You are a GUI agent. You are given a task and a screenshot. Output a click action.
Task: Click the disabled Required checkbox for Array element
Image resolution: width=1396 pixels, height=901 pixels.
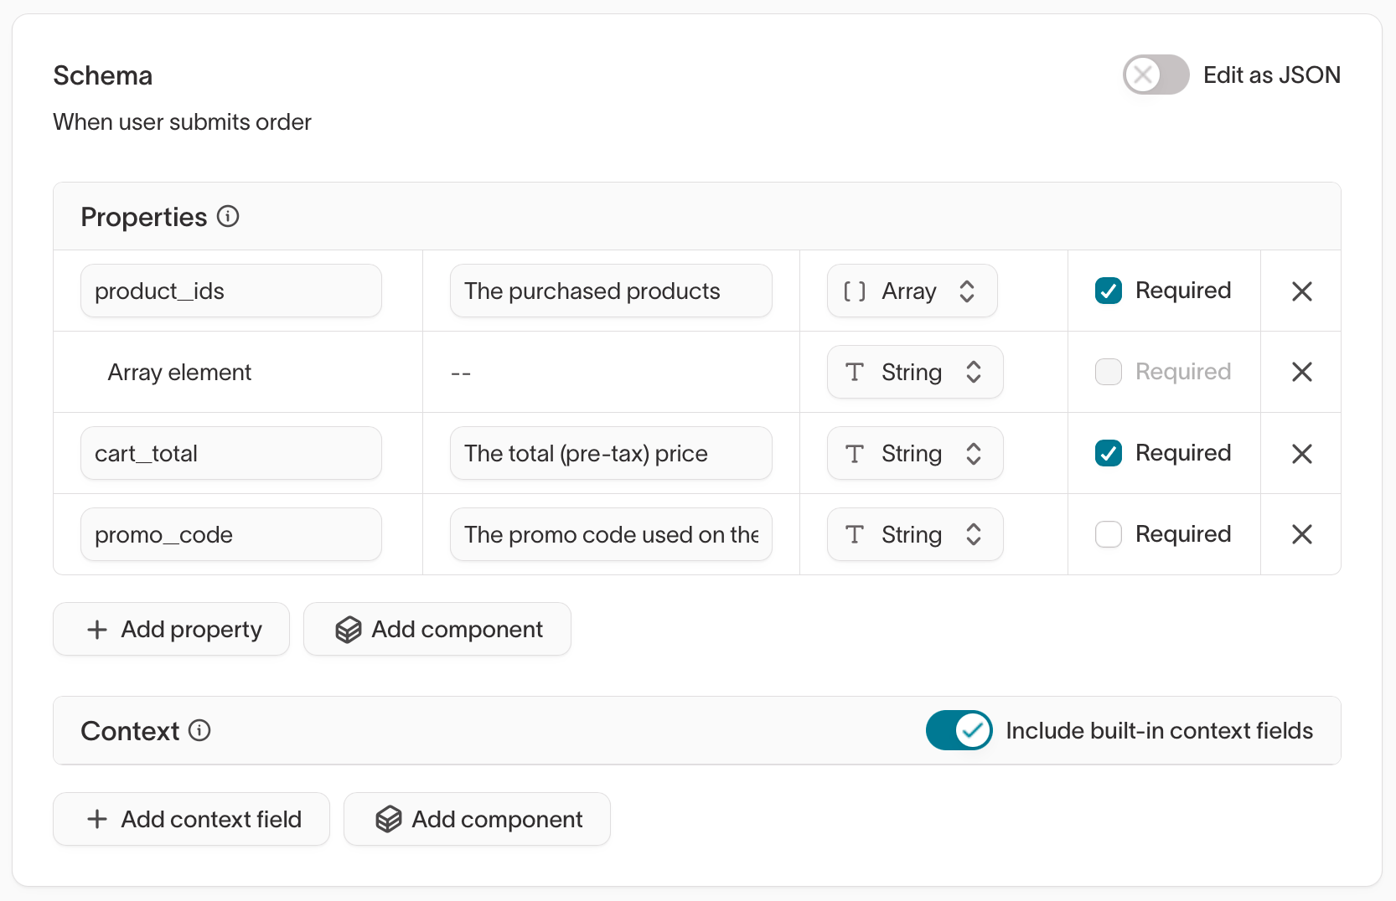coord(1109,372)
